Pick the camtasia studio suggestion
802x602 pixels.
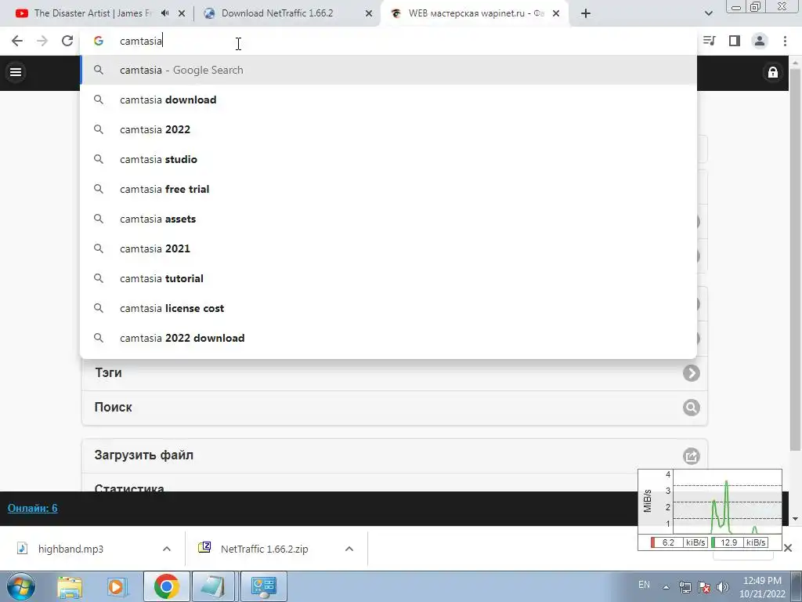coord(388,159)
